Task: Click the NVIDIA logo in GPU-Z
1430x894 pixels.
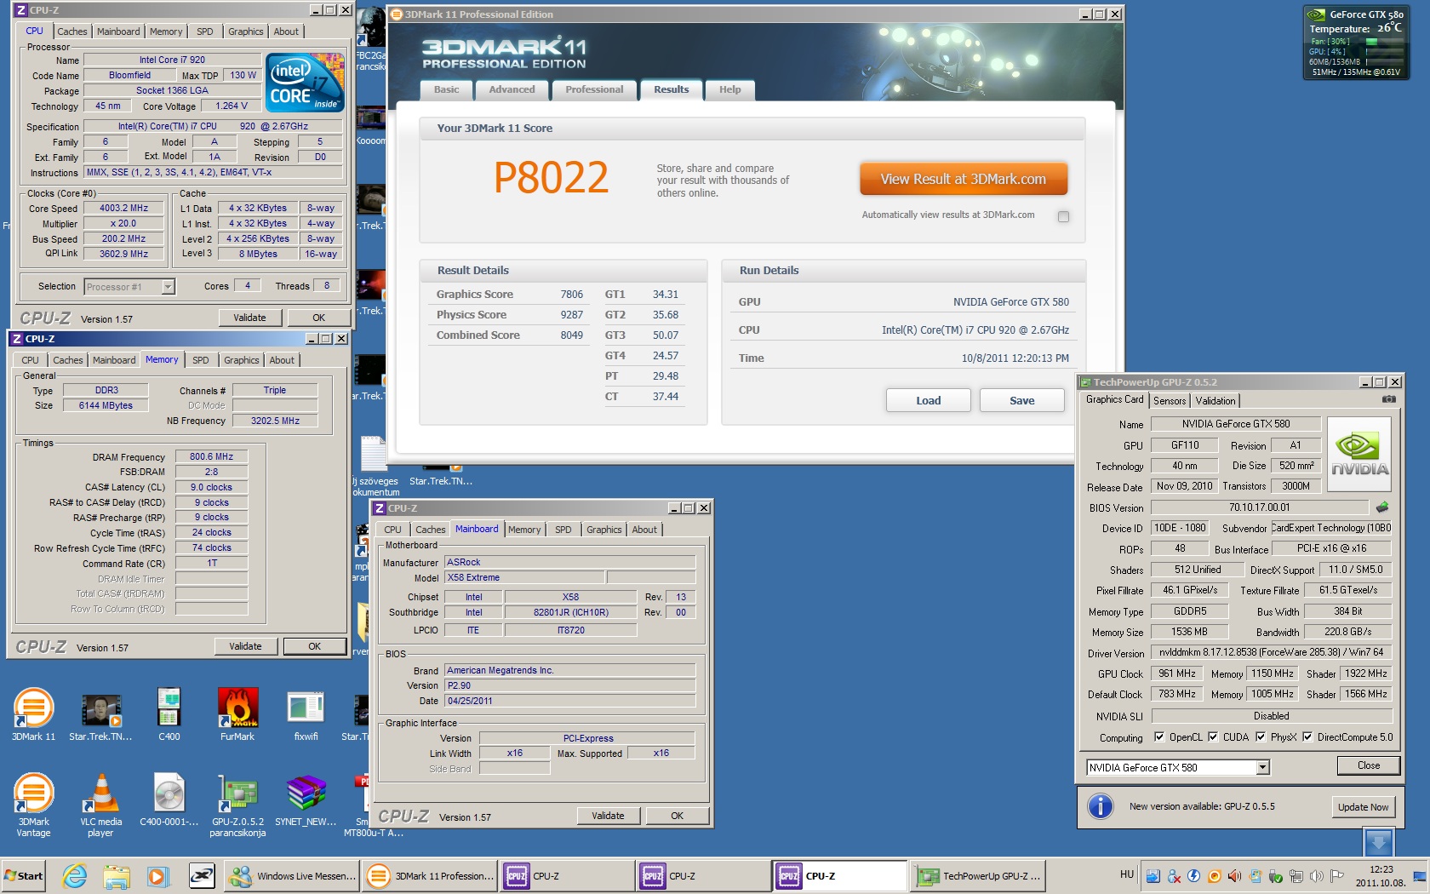Action: pos(1359,453)
